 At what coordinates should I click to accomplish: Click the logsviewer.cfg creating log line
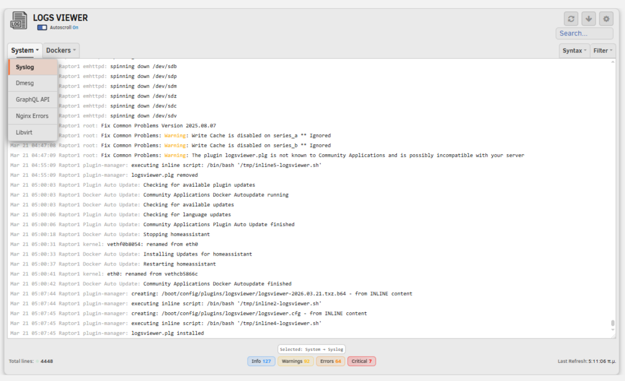(x=189, y=314)
